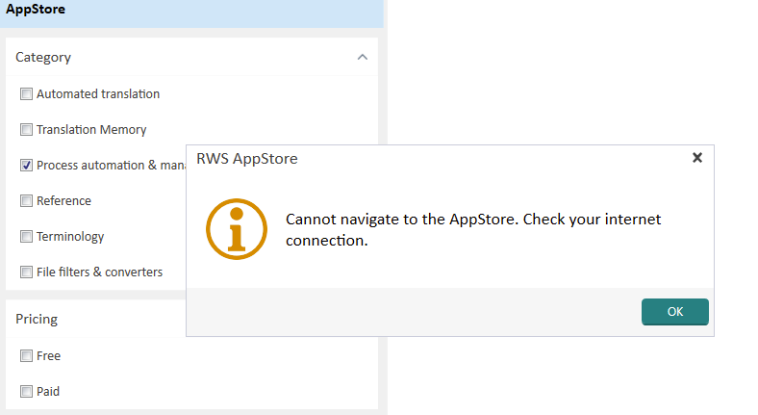The image size is (758, 415).
Task: Collapse the Category section chevron
Action: tap(362, 57)
